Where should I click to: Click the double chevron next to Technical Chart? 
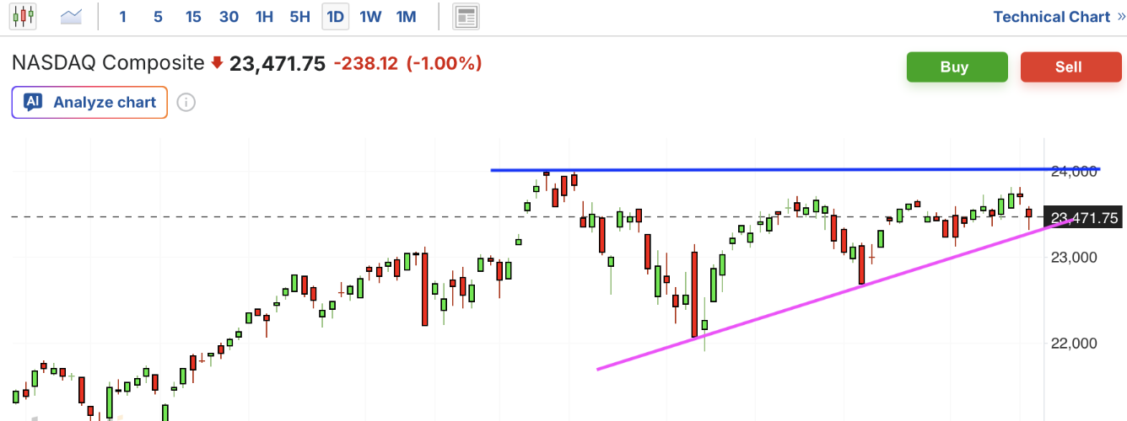click(1120, 17)
